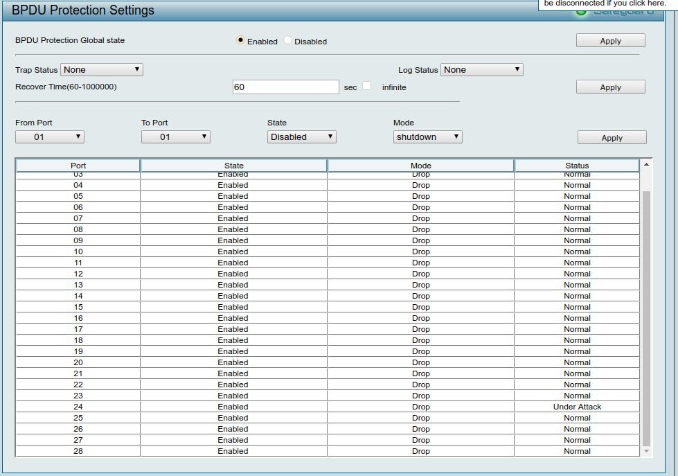The image size is (678, 476).
Task: Click the scroll down arrow of table
Action: (x=647, y=451)
